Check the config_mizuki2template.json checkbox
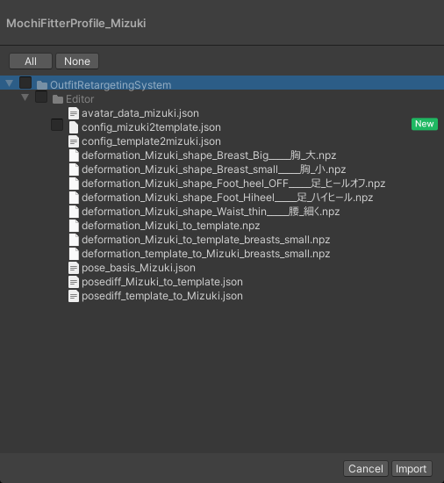The image size is (444, 483). (57, 125)
